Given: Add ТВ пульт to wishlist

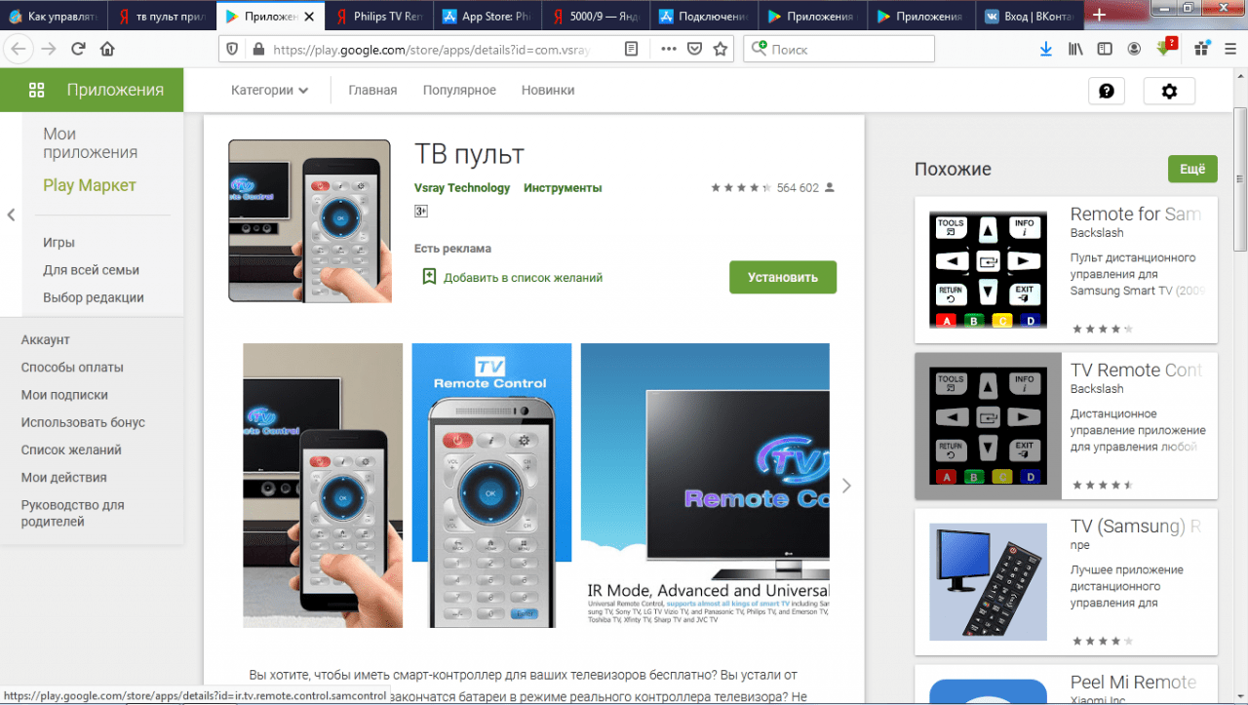Looking at the screenshot, I should (512, 277).
